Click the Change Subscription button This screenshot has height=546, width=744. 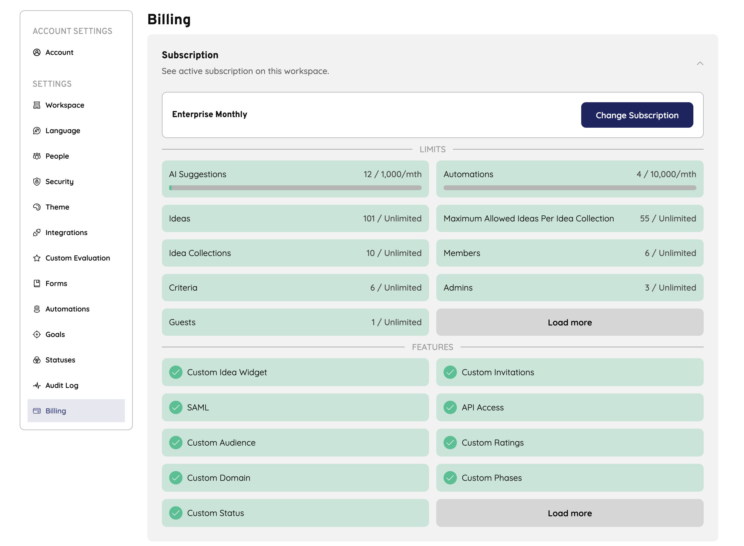coord(637,115)
